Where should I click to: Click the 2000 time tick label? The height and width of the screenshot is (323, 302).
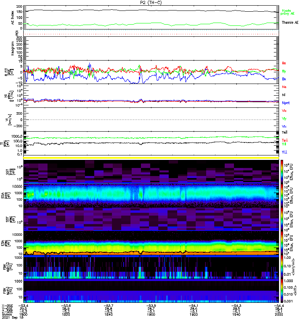[279, 315]
